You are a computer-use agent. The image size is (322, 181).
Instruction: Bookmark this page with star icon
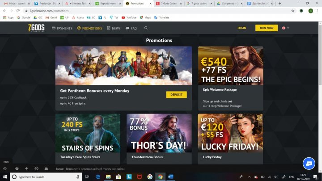click(x=293, y=11)
